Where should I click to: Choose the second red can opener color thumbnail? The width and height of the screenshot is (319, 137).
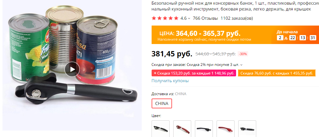[x=182, y=129]
